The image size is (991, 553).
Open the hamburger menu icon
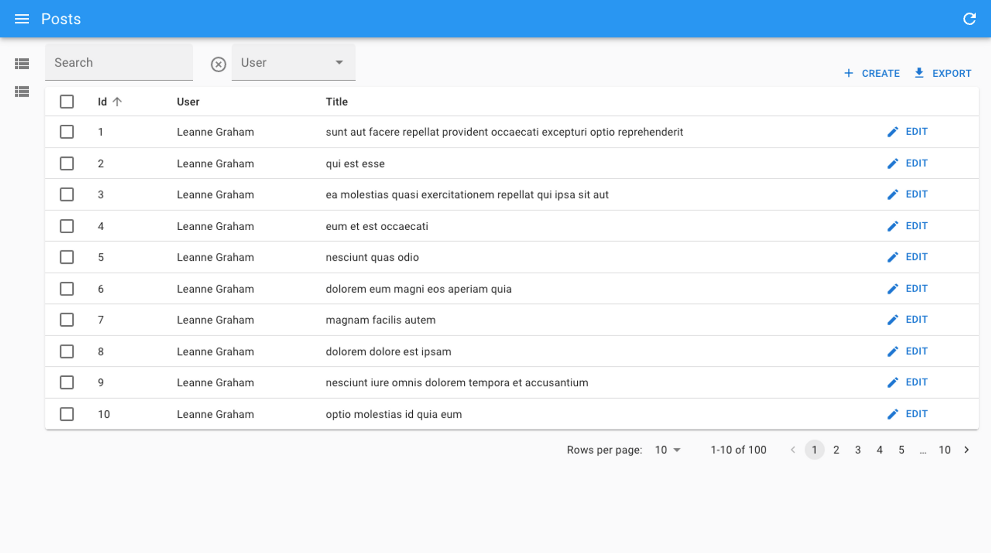click(x=22, y=19)
